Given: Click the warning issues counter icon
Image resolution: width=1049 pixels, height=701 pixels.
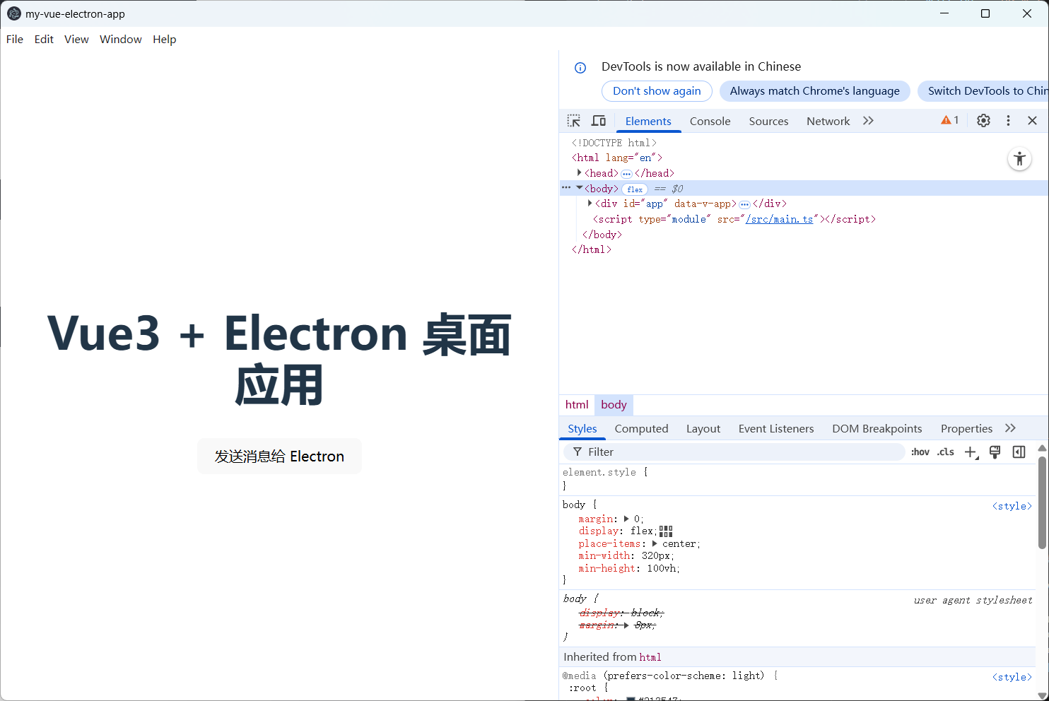Looking at the screenshot, I should 948,120.
